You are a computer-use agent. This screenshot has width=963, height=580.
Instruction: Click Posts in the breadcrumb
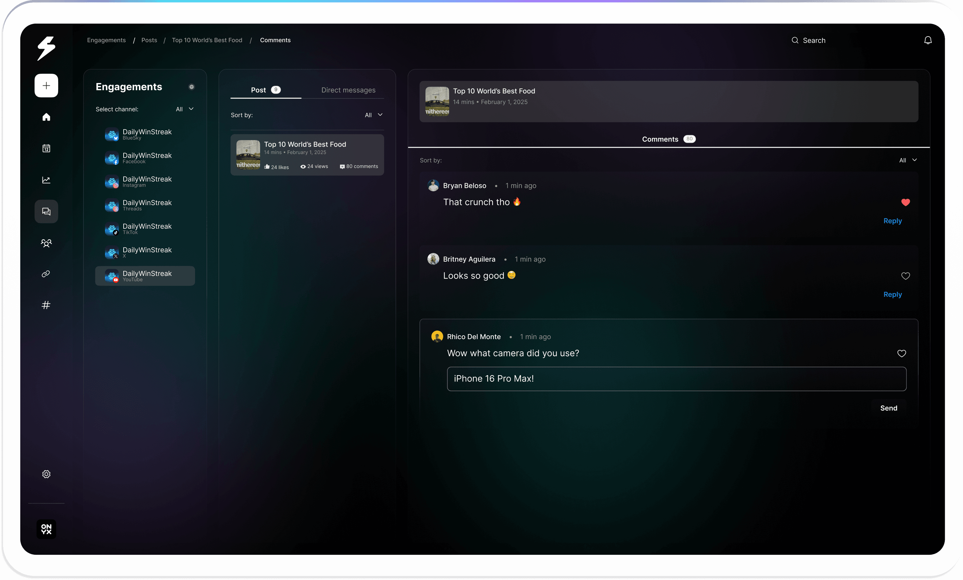(x=149, y=40)
